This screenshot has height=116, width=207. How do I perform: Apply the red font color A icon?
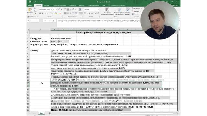tap(60, 13)
